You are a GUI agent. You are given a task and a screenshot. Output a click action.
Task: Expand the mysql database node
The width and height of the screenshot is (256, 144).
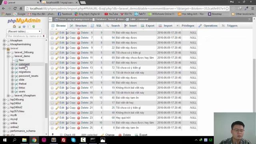click(x=4, y=119)
